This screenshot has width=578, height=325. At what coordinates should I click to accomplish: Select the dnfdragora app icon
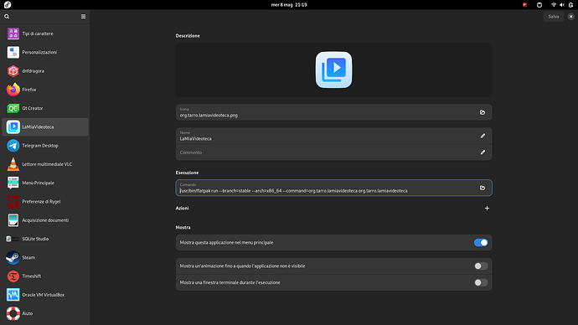[13, 70]
